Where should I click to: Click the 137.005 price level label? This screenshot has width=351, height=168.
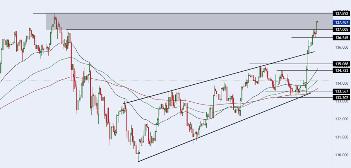tap(341, 29)
